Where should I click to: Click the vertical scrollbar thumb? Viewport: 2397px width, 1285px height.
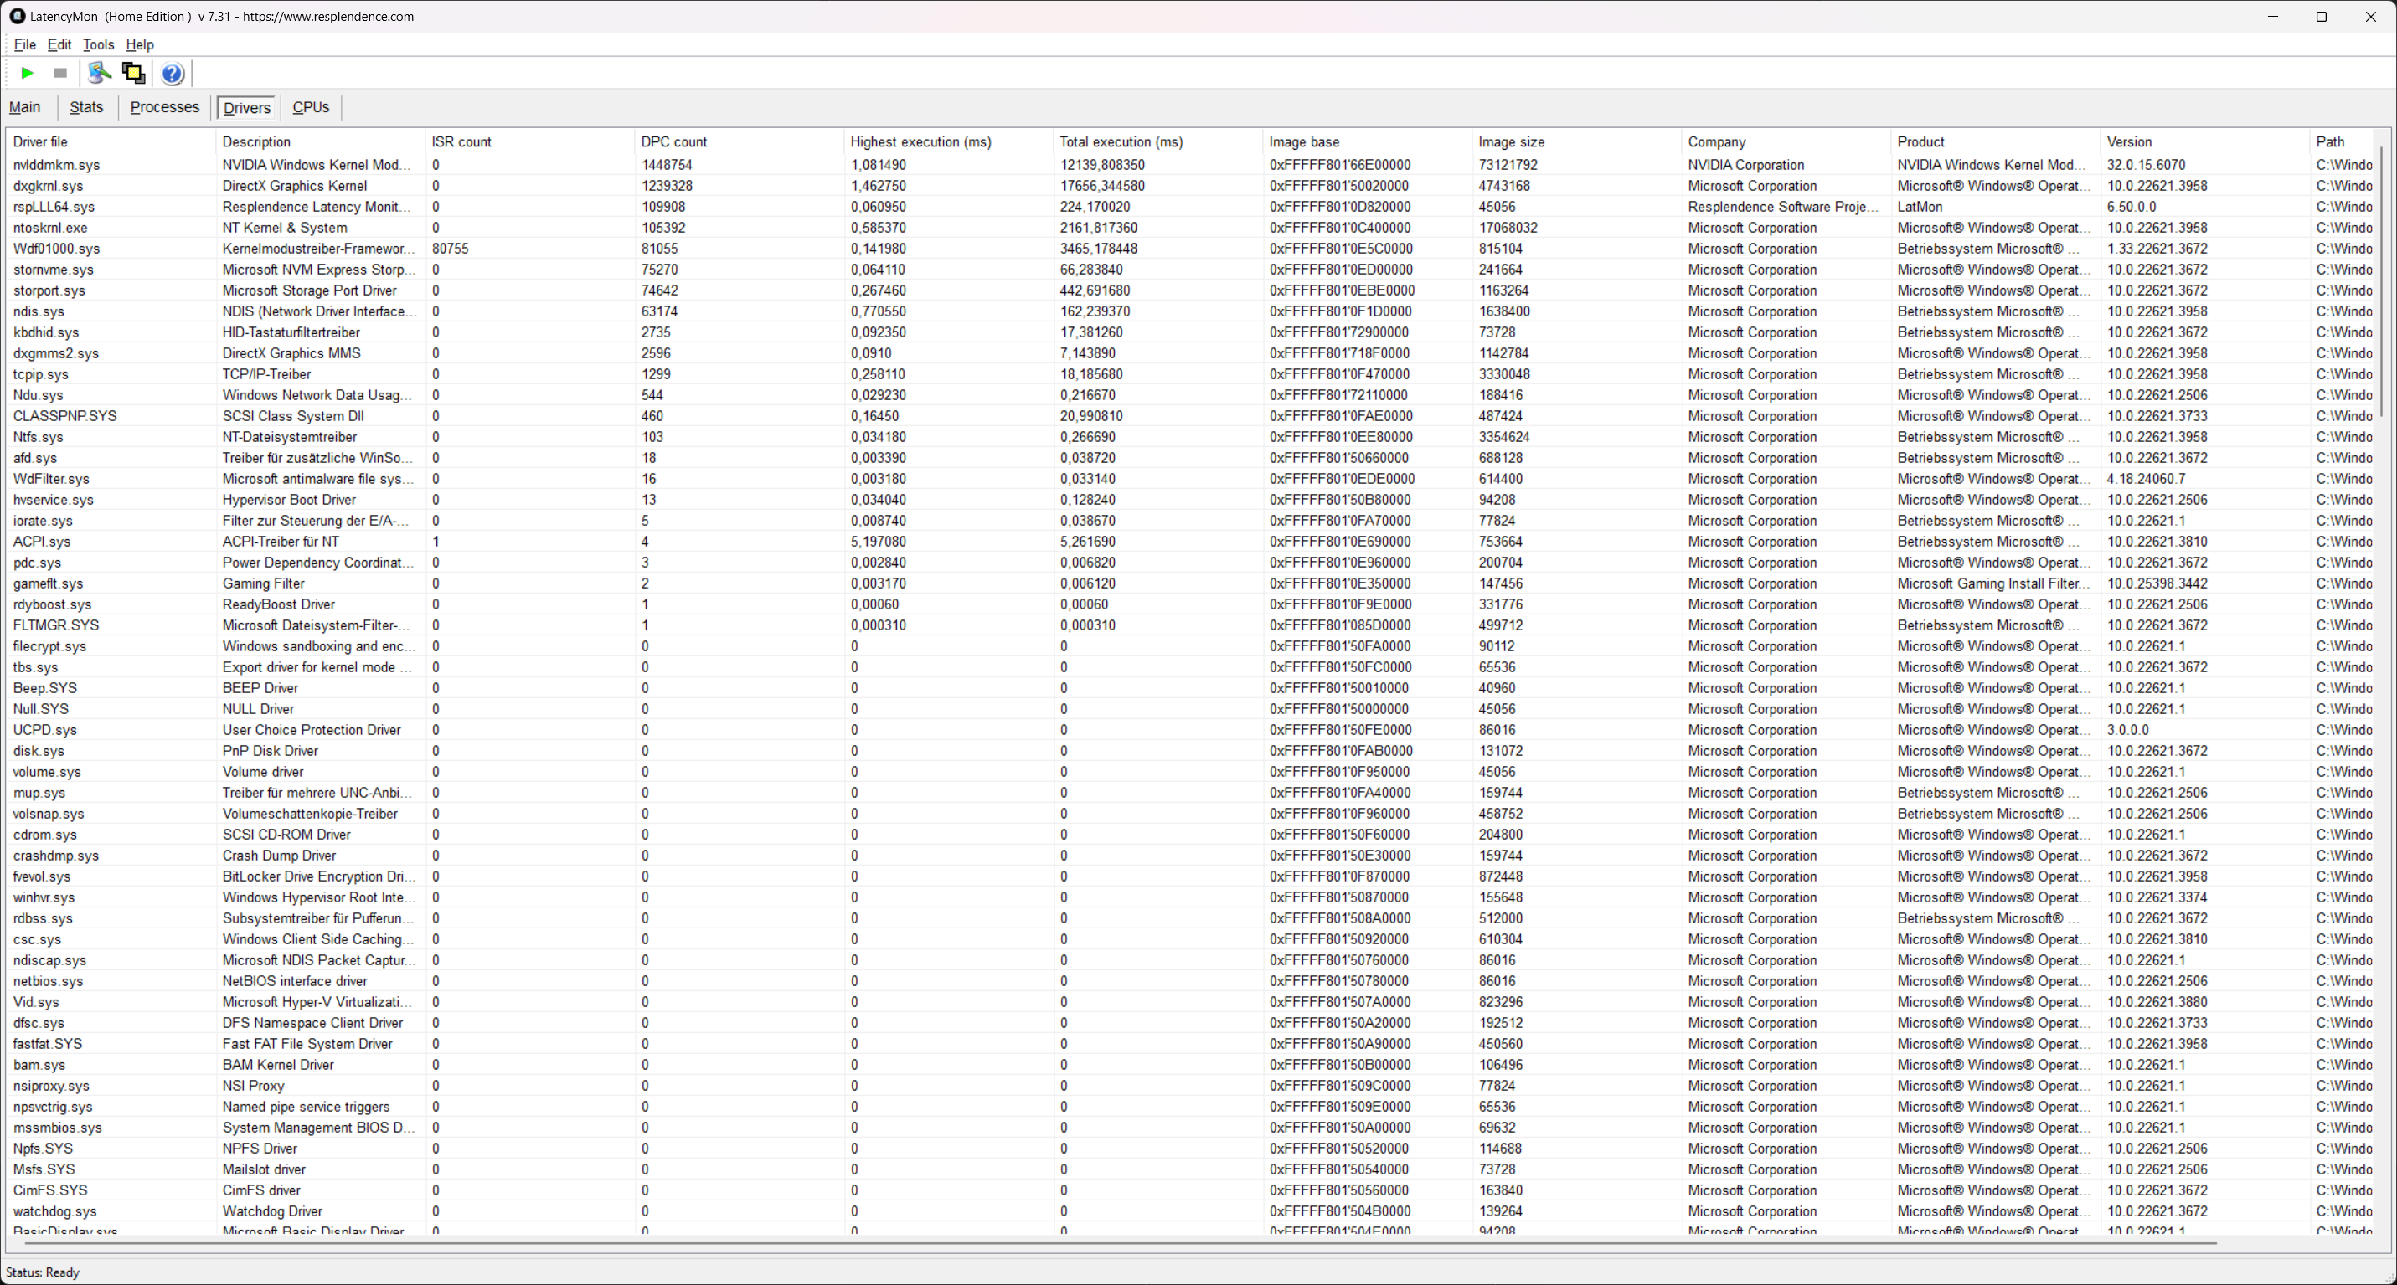[2383, 279]
